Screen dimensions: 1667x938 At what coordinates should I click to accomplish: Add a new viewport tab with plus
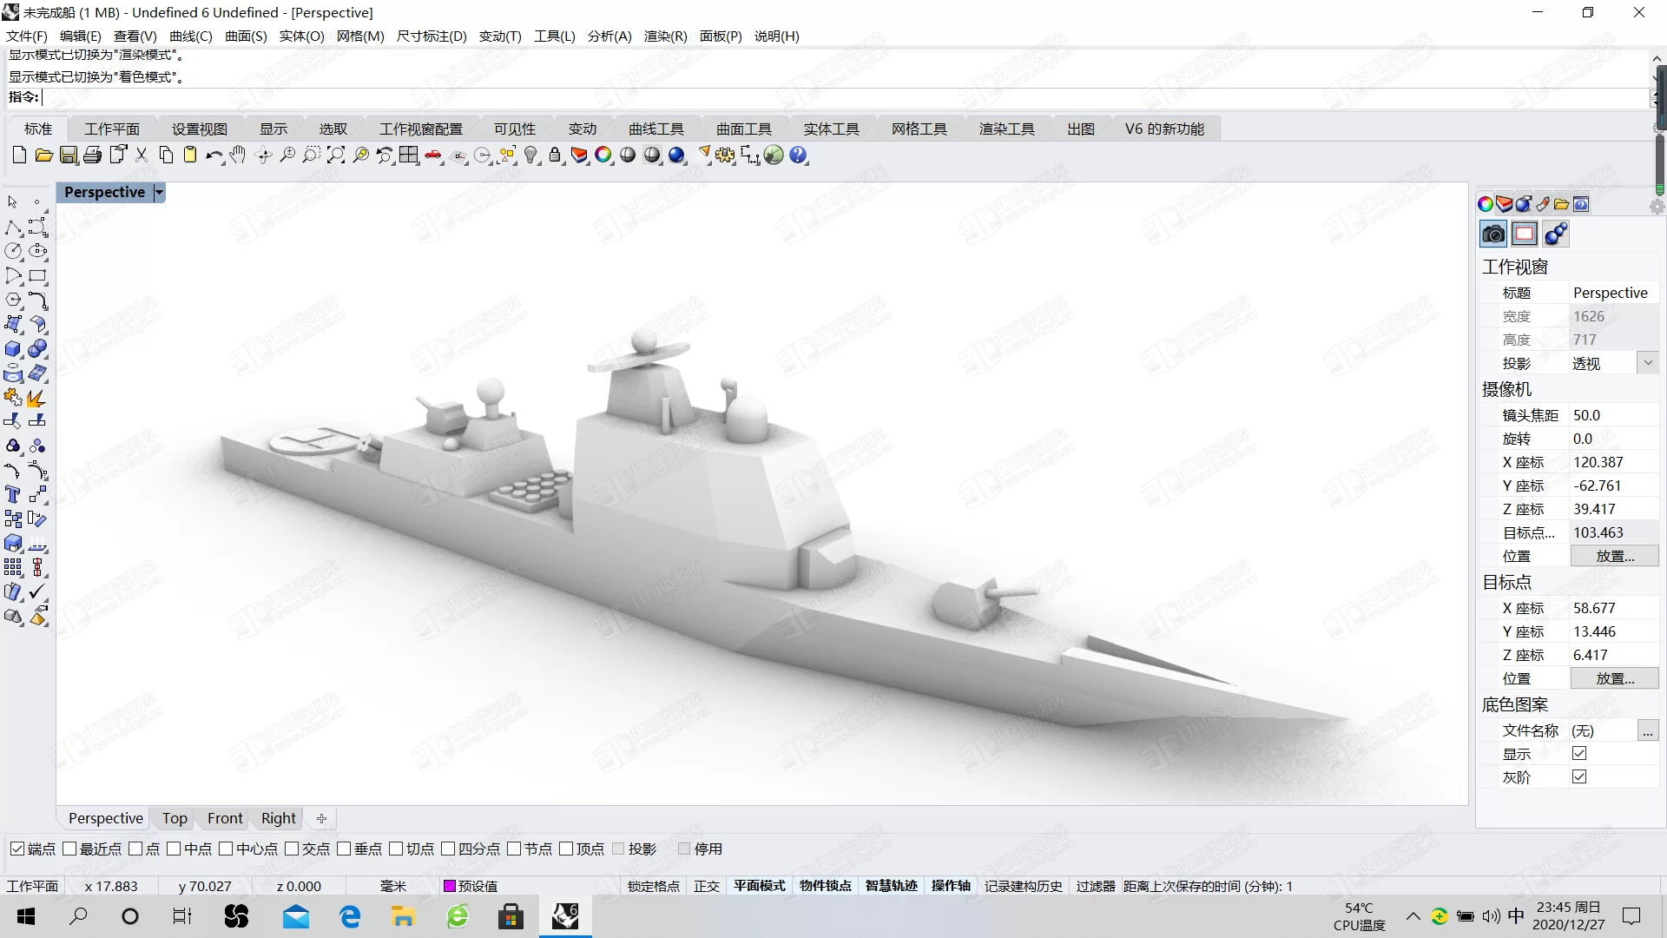point(321,818)
